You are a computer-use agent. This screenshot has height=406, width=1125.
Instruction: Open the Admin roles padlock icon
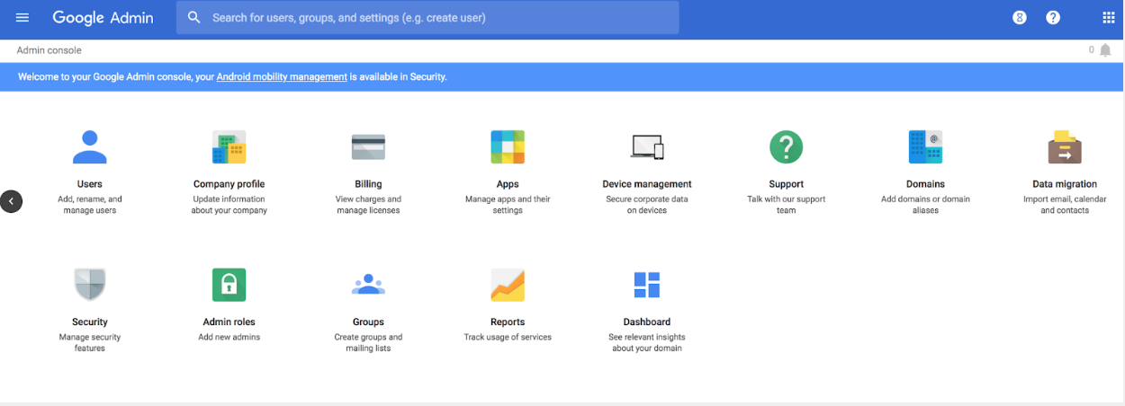(x=229, y=285)
